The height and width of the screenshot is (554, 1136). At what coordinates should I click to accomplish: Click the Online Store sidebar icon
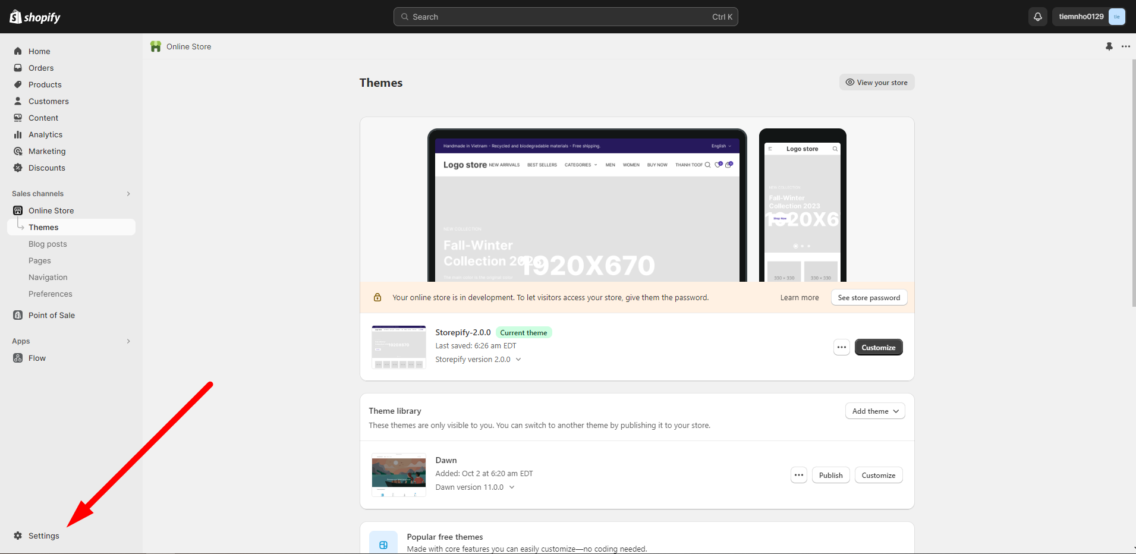18,210
